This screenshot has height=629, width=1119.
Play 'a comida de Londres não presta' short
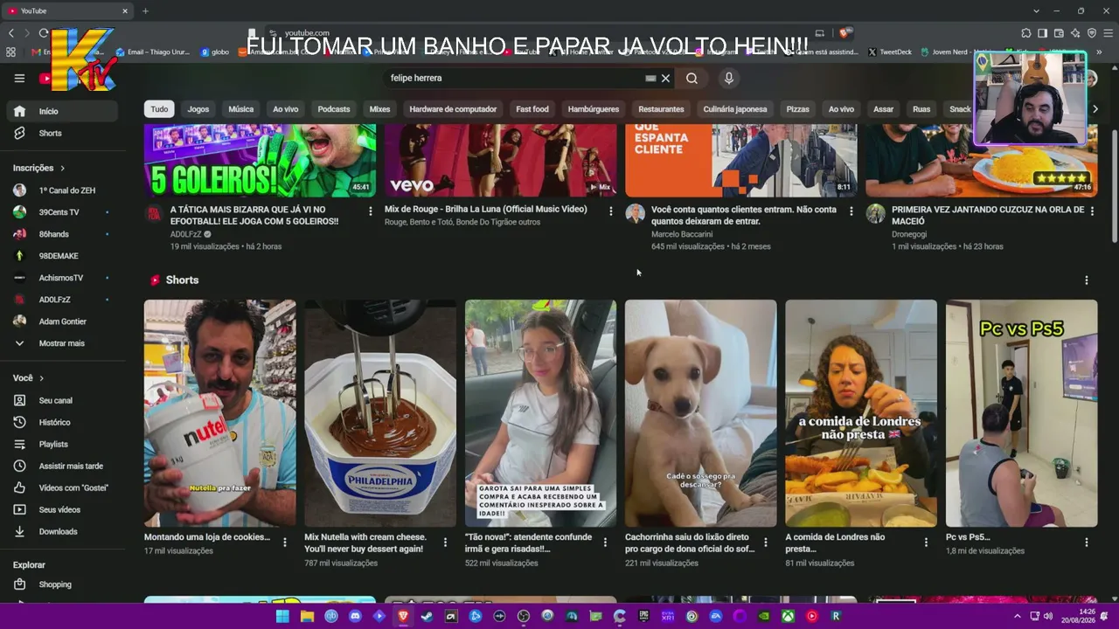click(861, 413)
